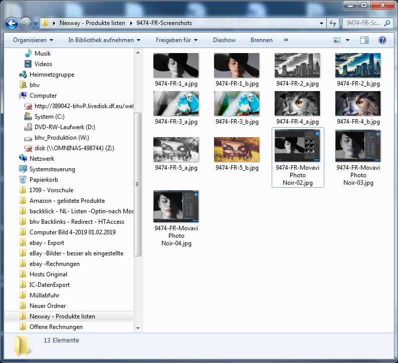
Task: Open the view options dropdown arrow
Action: click(347, 40)
